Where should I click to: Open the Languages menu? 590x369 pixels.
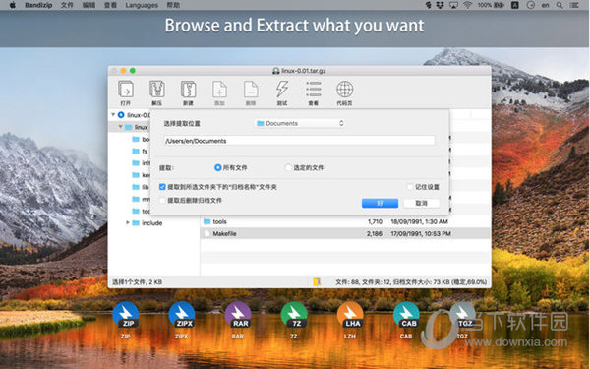tap(142, 5)
